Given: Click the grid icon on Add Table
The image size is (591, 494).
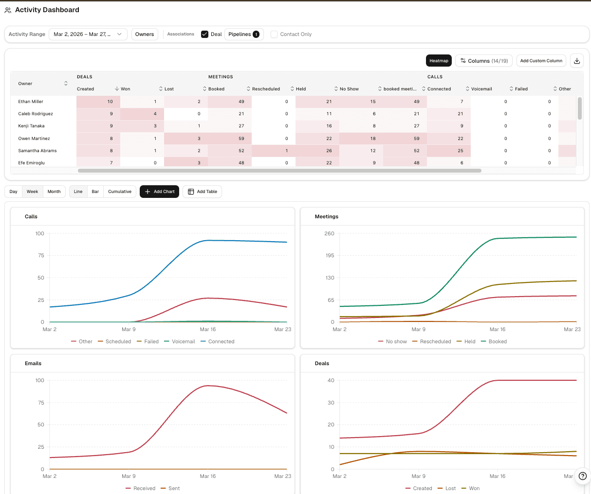Looking at the screenshot, I should coord(190,192).
